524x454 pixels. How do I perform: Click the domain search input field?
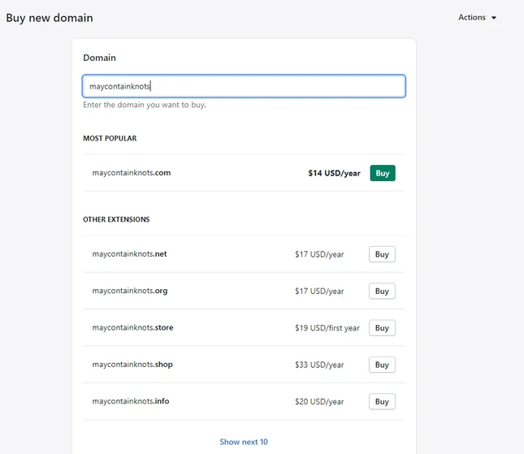pyautogui.click(x=244, y=86)
